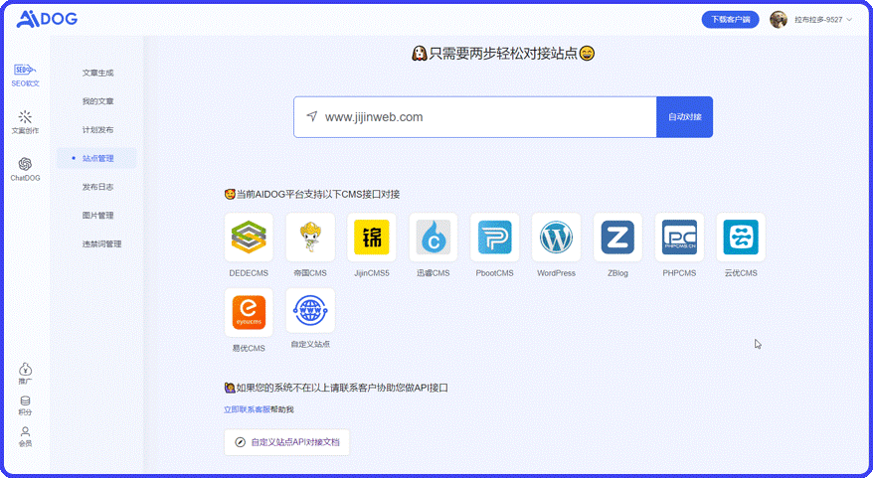The height and width of the screenshot is (478, 873).
Task: Go to 我的文章 menu item
Action: (x=97, y=101)
